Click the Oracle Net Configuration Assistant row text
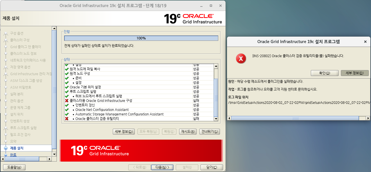This screenshot has height=172, width=371. point(102,110)
